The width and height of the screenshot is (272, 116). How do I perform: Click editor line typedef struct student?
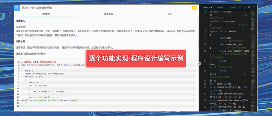pos(224,31)
